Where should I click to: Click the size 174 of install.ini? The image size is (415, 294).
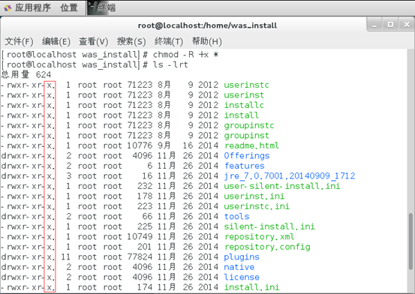145,287
